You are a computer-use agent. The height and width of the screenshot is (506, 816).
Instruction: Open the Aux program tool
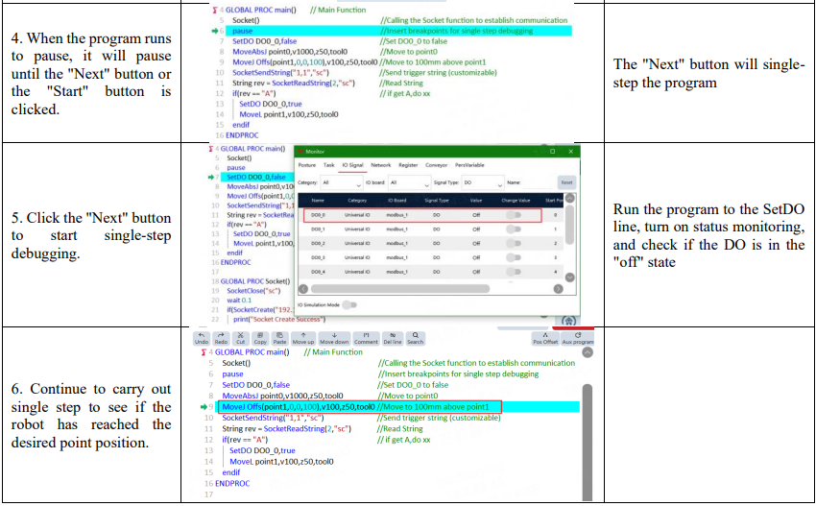pyautogui.click(x=578, y=338)
